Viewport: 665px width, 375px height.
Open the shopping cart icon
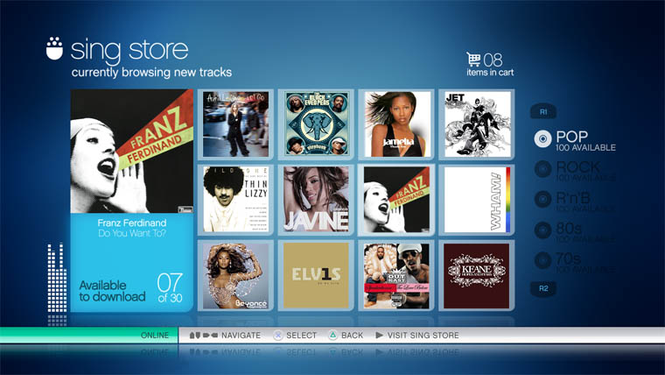coord(473,59)
